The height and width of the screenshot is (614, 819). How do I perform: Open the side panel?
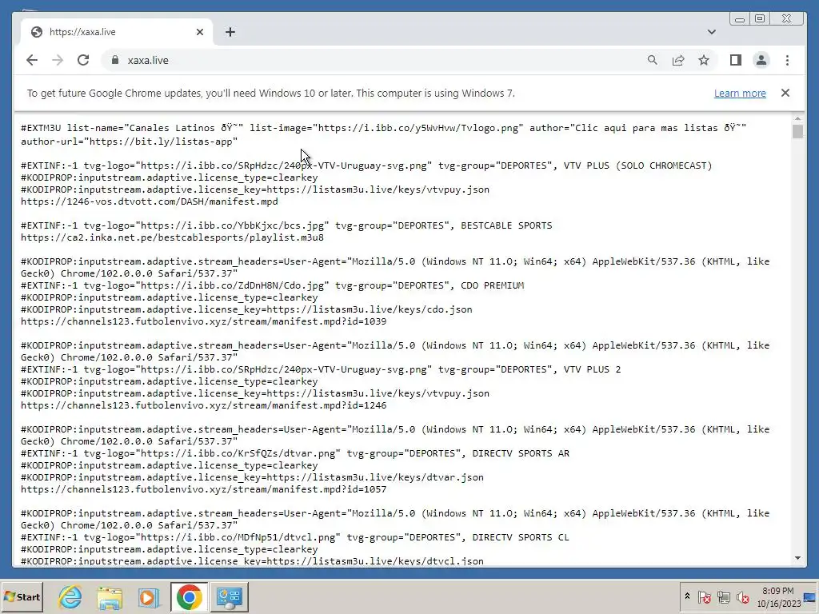736,60
